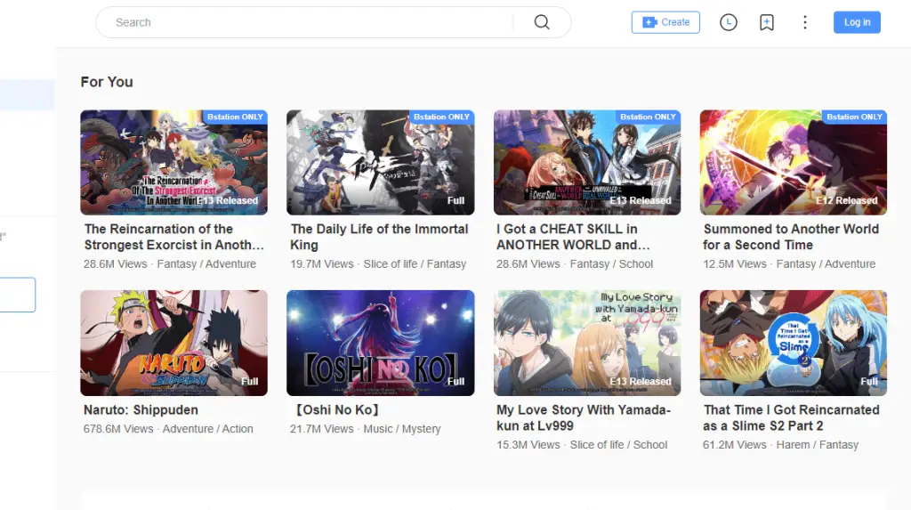
Task: Click 21.7M Views · Music / Mystery text
Action: [x=365, y=429]
